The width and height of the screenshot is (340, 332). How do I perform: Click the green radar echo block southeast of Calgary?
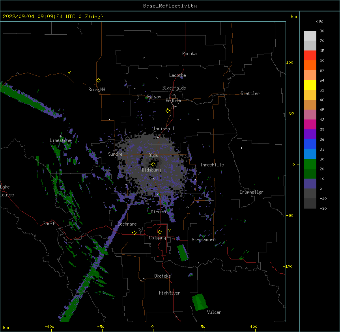tap(183, 253)
